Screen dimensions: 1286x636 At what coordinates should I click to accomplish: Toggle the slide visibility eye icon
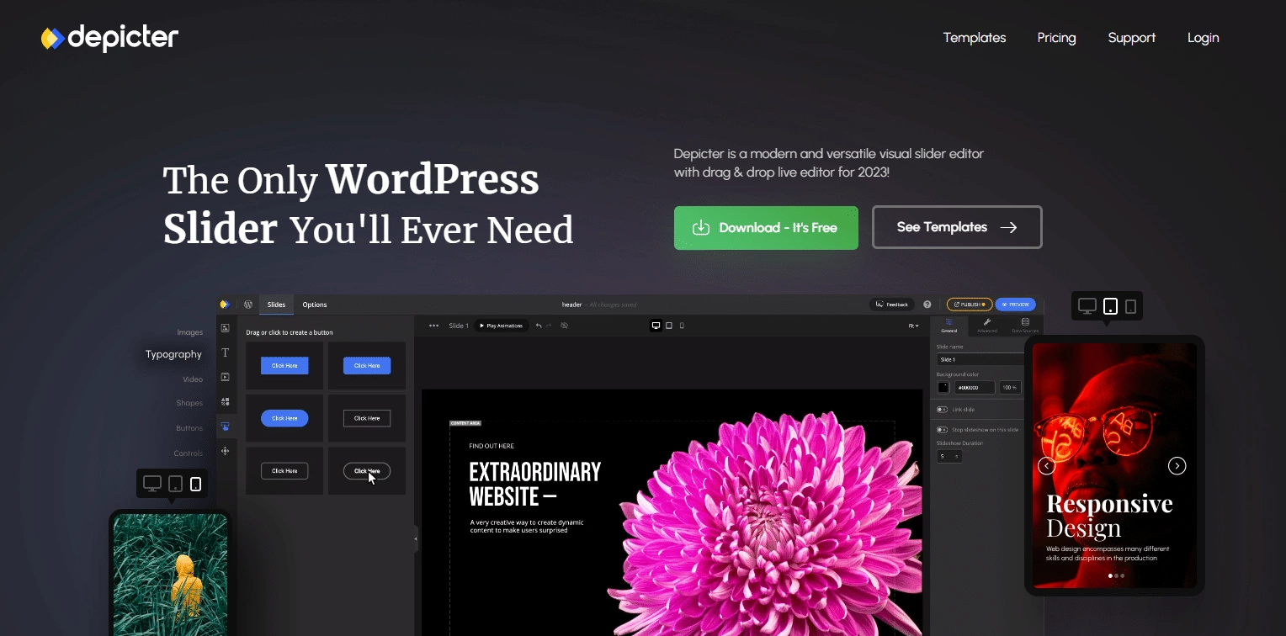tap(564, 326)
